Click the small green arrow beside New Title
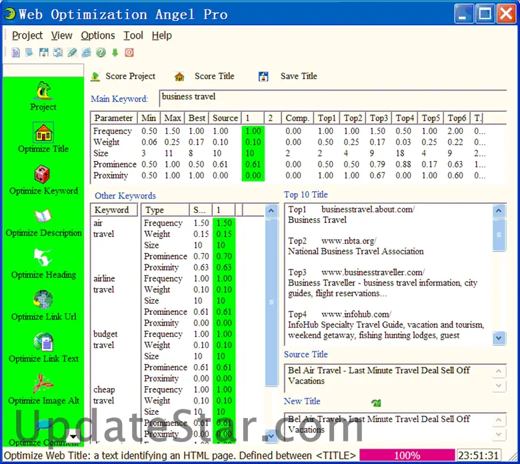520x464 pixels. (x=376, y=403)
